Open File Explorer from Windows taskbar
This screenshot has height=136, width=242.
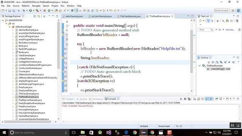pos(83,133)
